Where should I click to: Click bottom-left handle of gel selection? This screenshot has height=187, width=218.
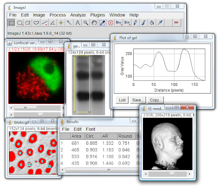pyautogui.click(x=74, y=112)
